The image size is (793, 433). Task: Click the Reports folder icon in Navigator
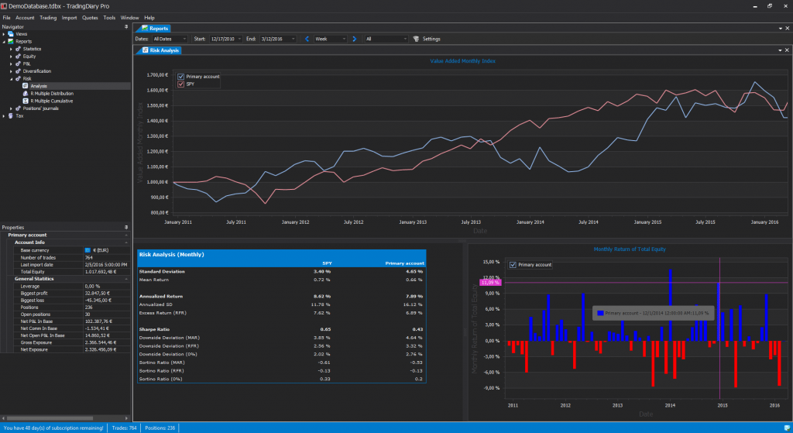[x=11, y=42]
